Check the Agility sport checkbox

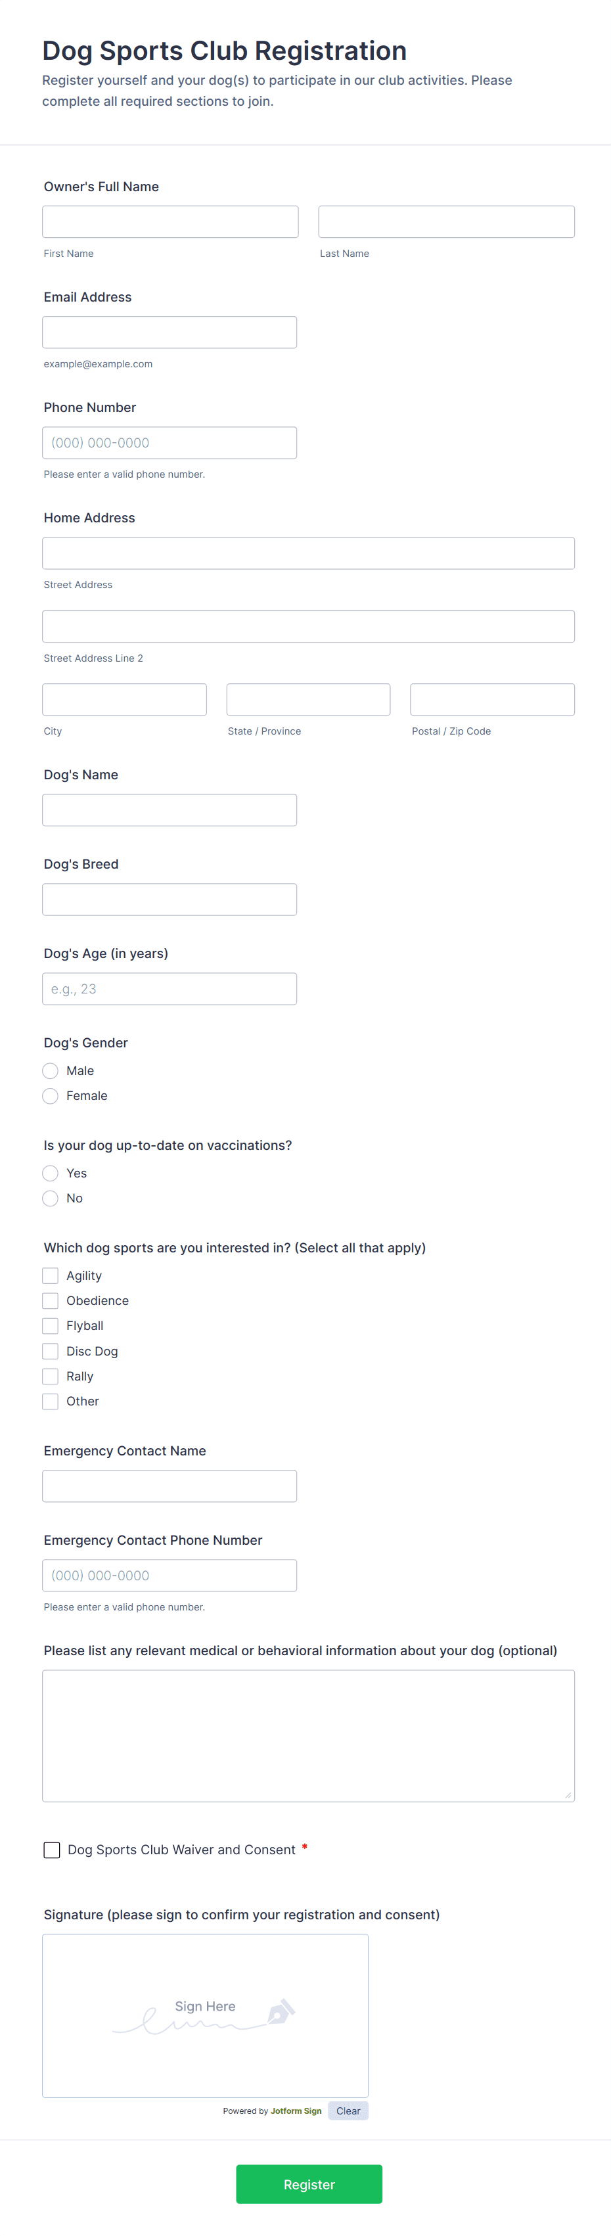51,1275
